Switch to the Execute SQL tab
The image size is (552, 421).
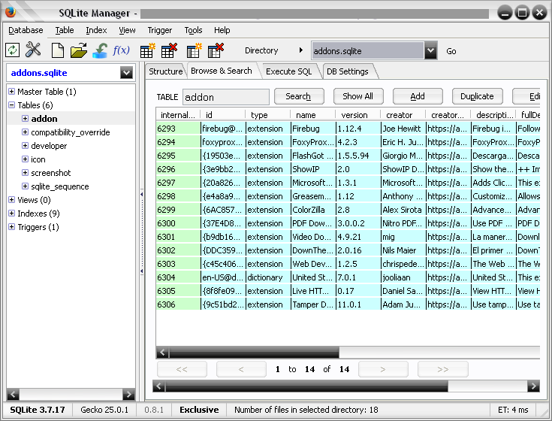click(289, 71)
